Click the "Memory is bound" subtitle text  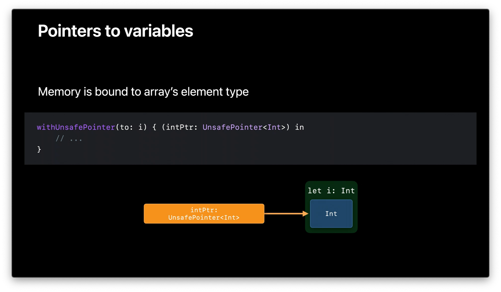pyautogui.click(x=143, y=92)
